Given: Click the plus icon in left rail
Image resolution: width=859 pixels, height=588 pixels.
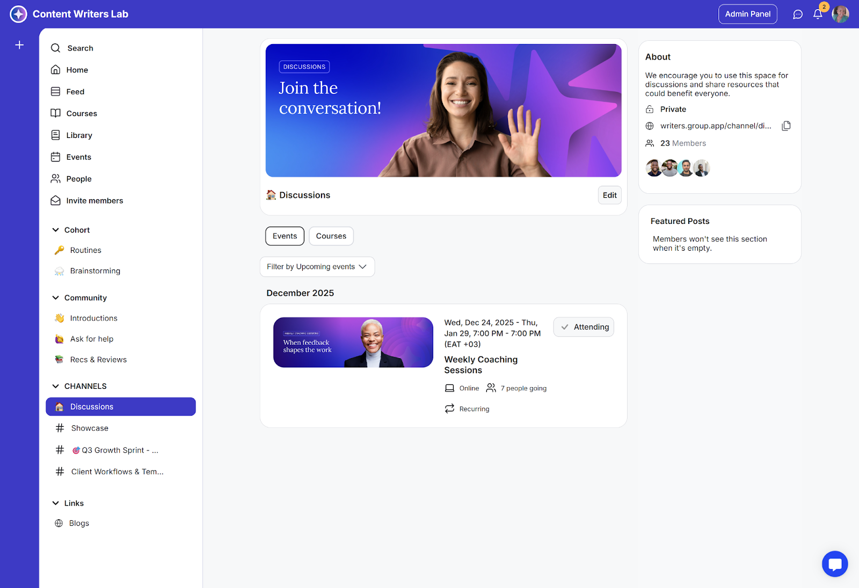Looking at the screenshot, I should [19, 45].
